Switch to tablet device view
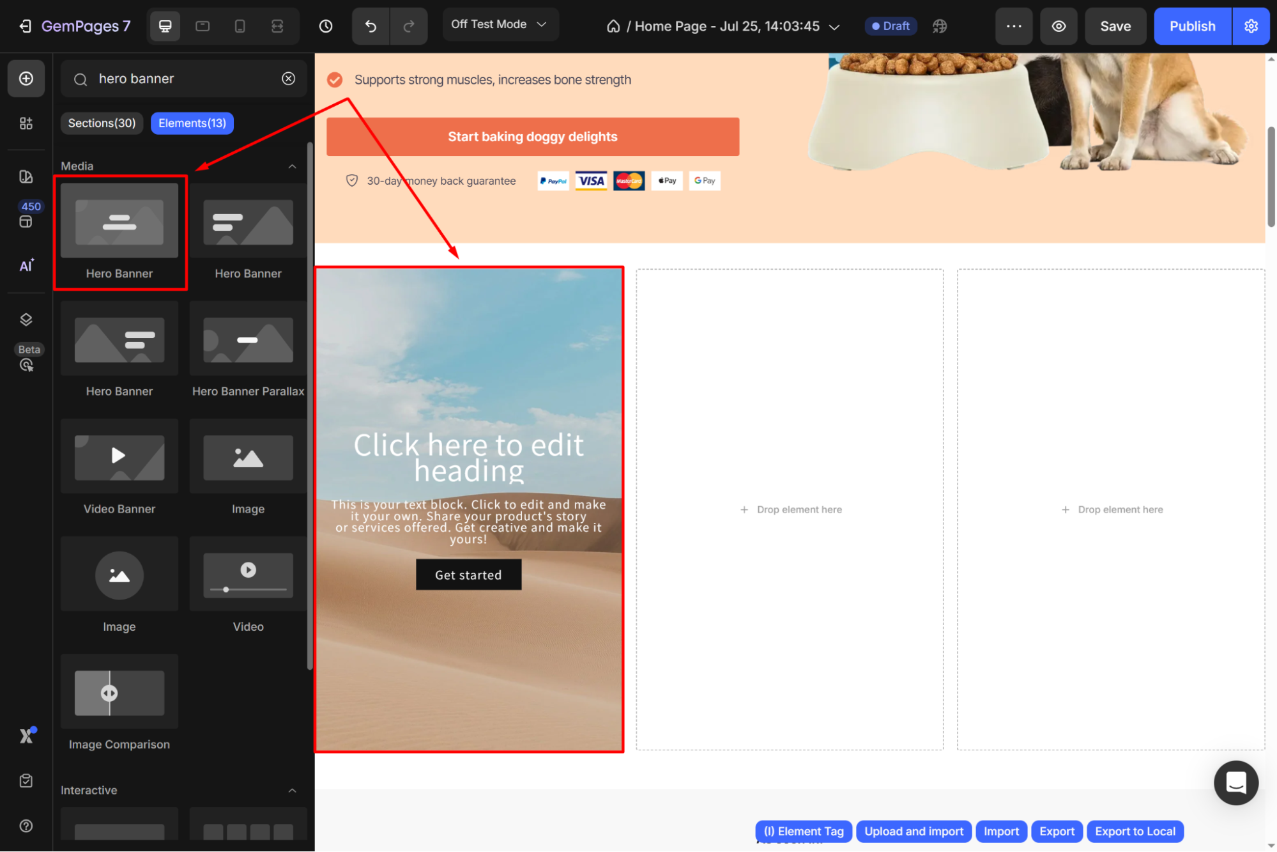This screenshot has width=1277, height=852. (x=203, y=26)
